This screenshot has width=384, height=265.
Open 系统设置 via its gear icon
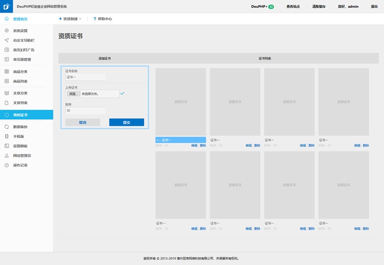[x=7, y=31]
